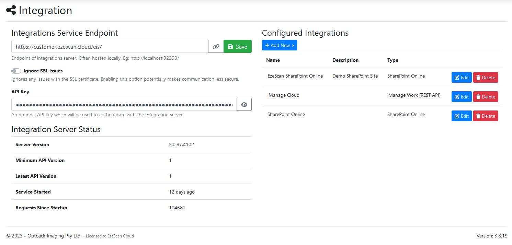Delete the iManage Cloud integration
Viewport: 512px width, 245px height.
coord(486,97)
